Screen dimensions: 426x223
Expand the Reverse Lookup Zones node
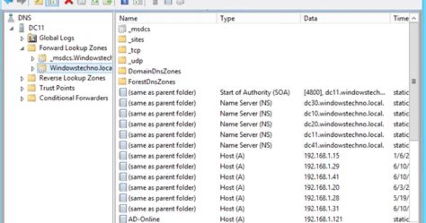pos(22,79)
